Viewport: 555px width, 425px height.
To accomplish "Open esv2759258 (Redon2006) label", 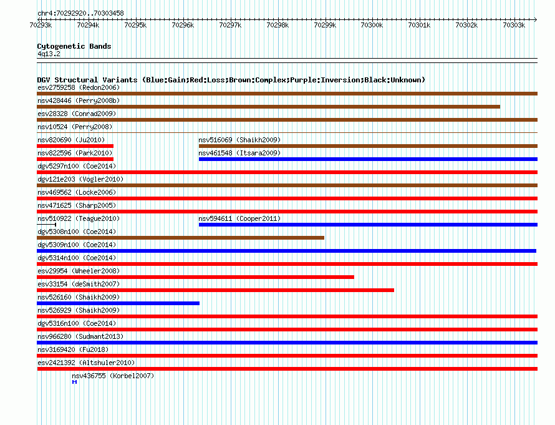I will 79,87.
